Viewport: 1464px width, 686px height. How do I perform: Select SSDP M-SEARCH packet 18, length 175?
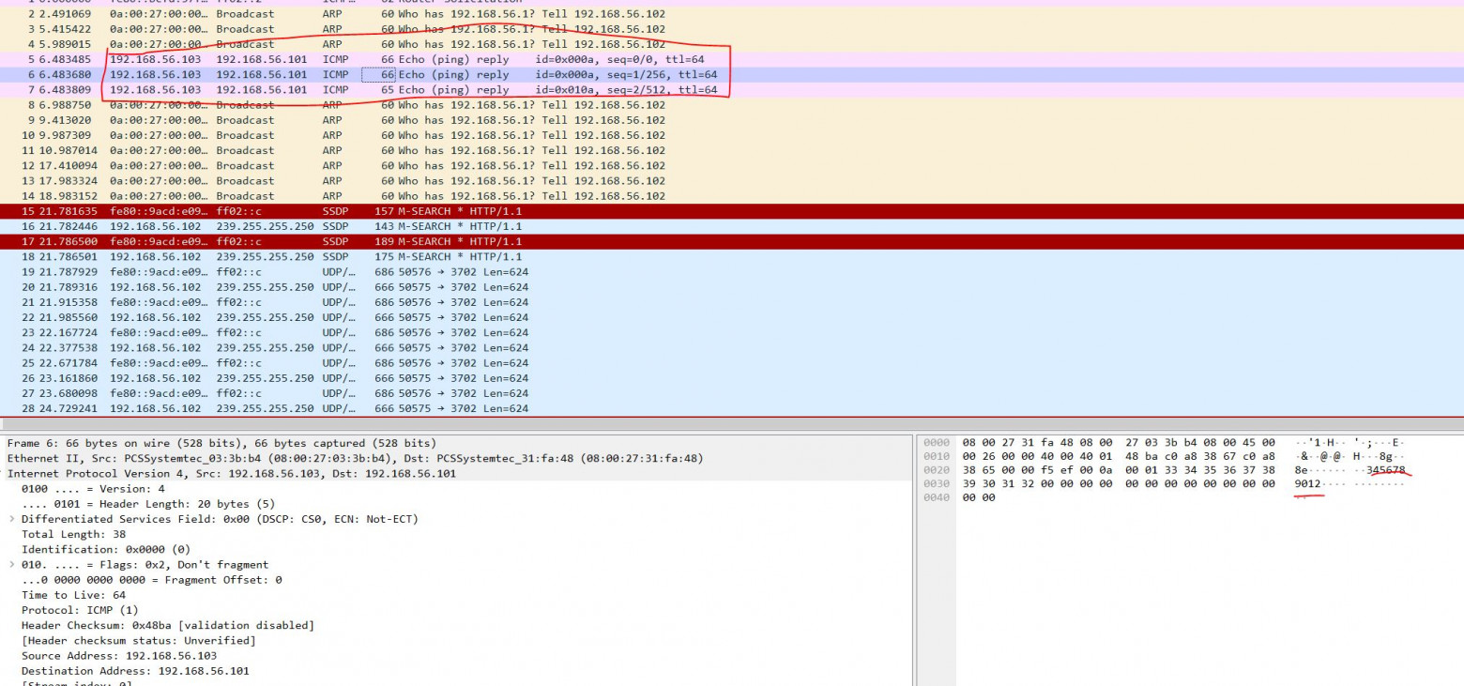coord(732,256)
